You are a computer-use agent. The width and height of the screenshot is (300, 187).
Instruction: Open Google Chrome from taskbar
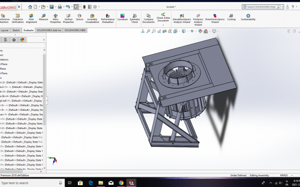tap(121, 183)
